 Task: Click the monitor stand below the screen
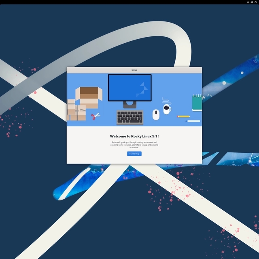coord(129,105)
